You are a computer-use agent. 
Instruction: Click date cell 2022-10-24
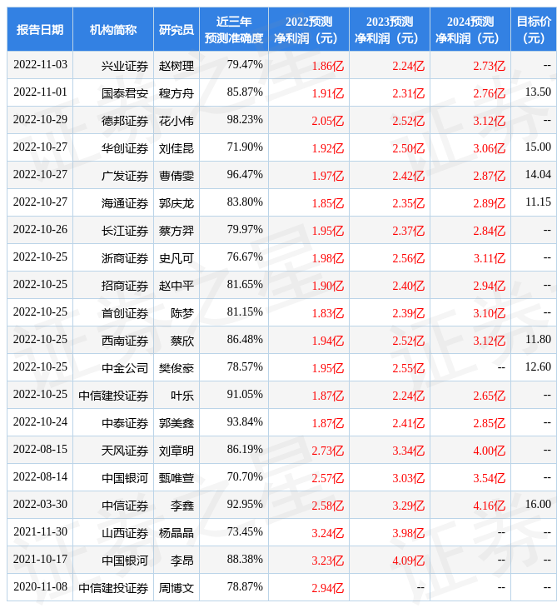pos(40,422)
